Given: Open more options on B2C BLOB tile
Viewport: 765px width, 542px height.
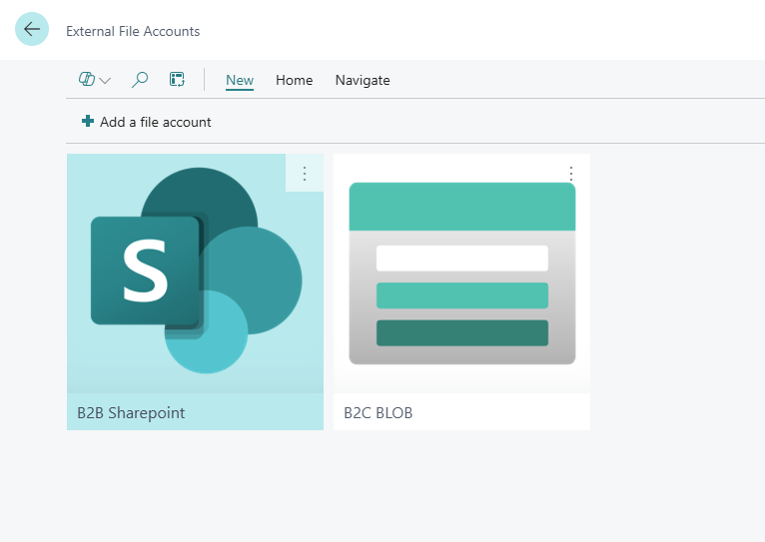Looking at the screenshot, I should click(x=571, y=174).
